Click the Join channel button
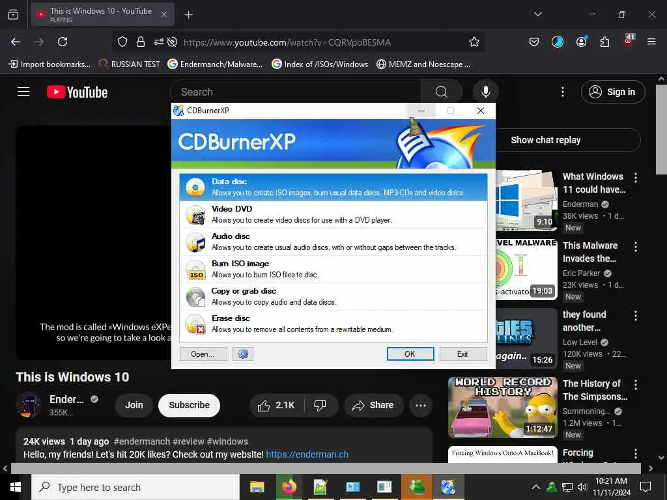Image resolution: width=667 pixels, height=500 pixels. pos(134,405)
